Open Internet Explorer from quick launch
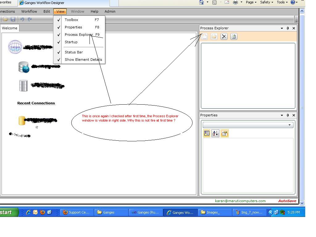This screenshot has width=316, height=237. pyautogui.click(x=28, y=212)
